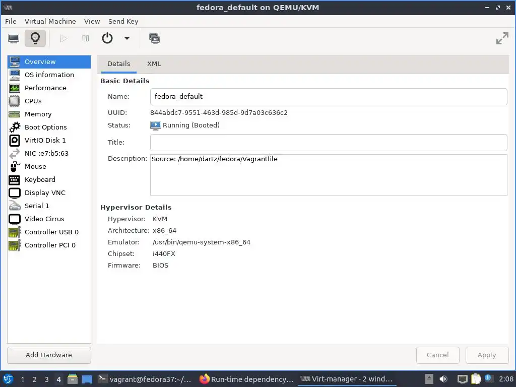Switch to workspace 1
516x387 pixels.
22,379
